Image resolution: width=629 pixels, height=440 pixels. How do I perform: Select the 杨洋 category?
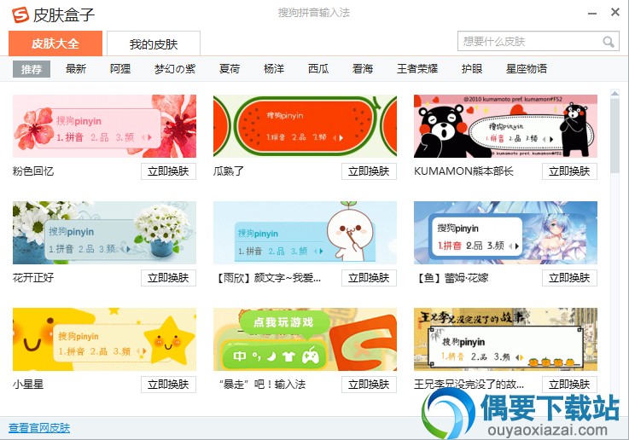click(274, 69)
